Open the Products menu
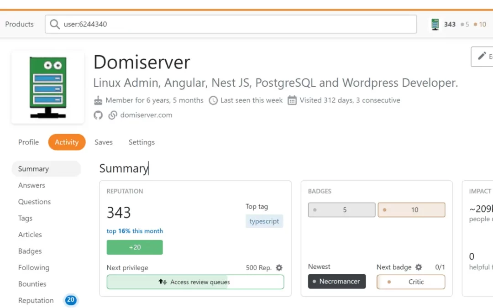Image resolution: width=493 pixels, height=308 pixels. click(19, 24)
